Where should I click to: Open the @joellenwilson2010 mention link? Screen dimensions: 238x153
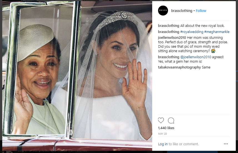point(196,57)
